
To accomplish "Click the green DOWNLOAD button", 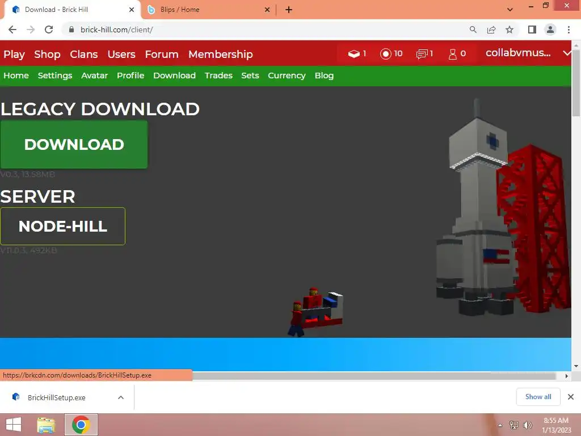I will click(74, 144).
